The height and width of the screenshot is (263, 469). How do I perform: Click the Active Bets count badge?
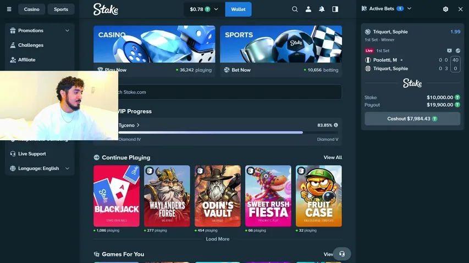pyautogui.click(x=400, y=9)
